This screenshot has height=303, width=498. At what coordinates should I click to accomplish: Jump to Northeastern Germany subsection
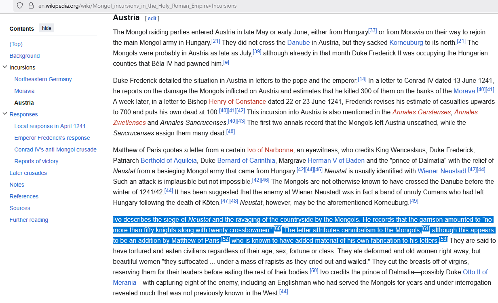click(43, 79)
